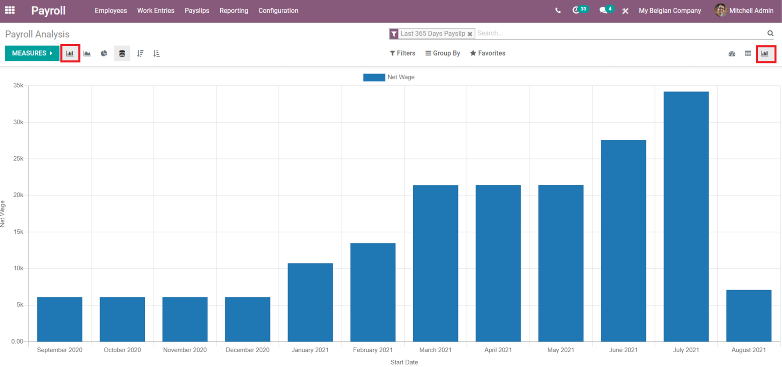Click the January 2021 bar
The height and width of the screenshot is (367, 782).
(310, 302)
